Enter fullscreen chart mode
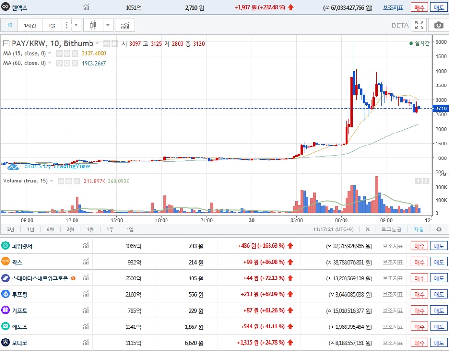This screenshot has width=449, height=351. pyautogui.click(x=419, y=25)
